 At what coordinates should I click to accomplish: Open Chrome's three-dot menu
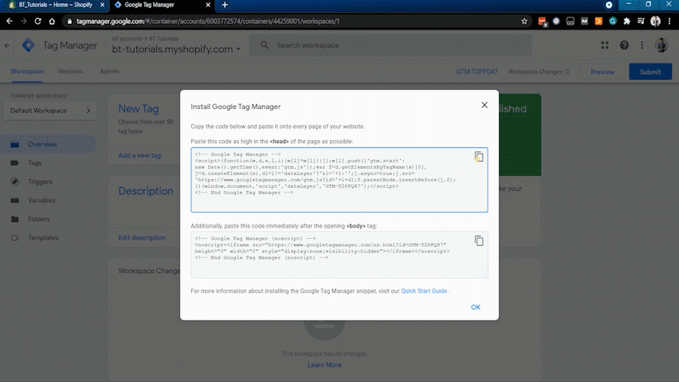pyautogui.click(x=669, y=21)
